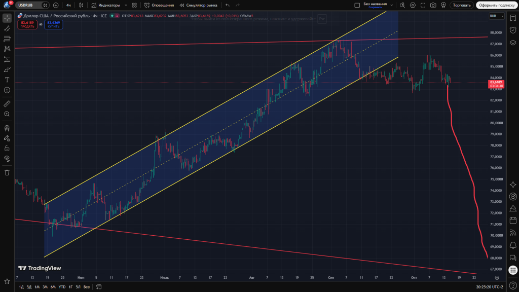Add symbol with the plus icon

[x=56, y=5]
